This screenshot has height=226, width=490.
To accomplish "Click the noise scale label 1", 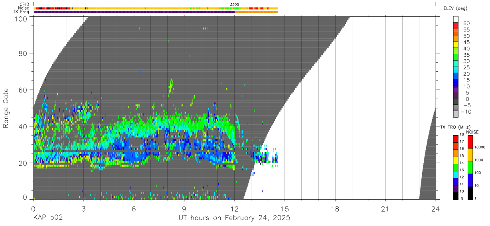I will point(475,198).
